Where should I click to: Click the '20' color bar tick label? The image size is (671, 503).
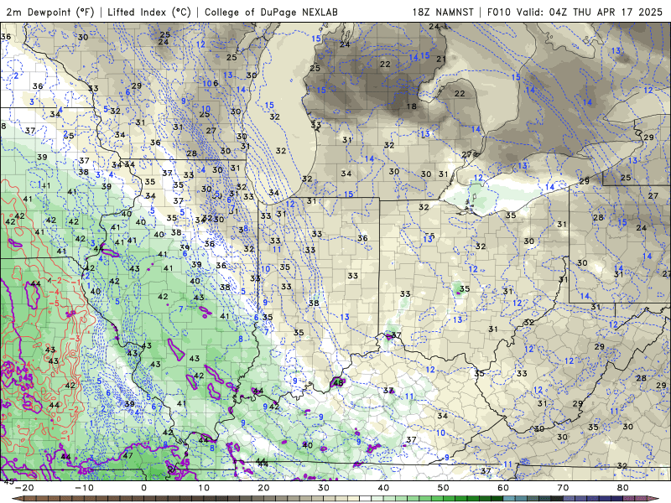(263, 488)
